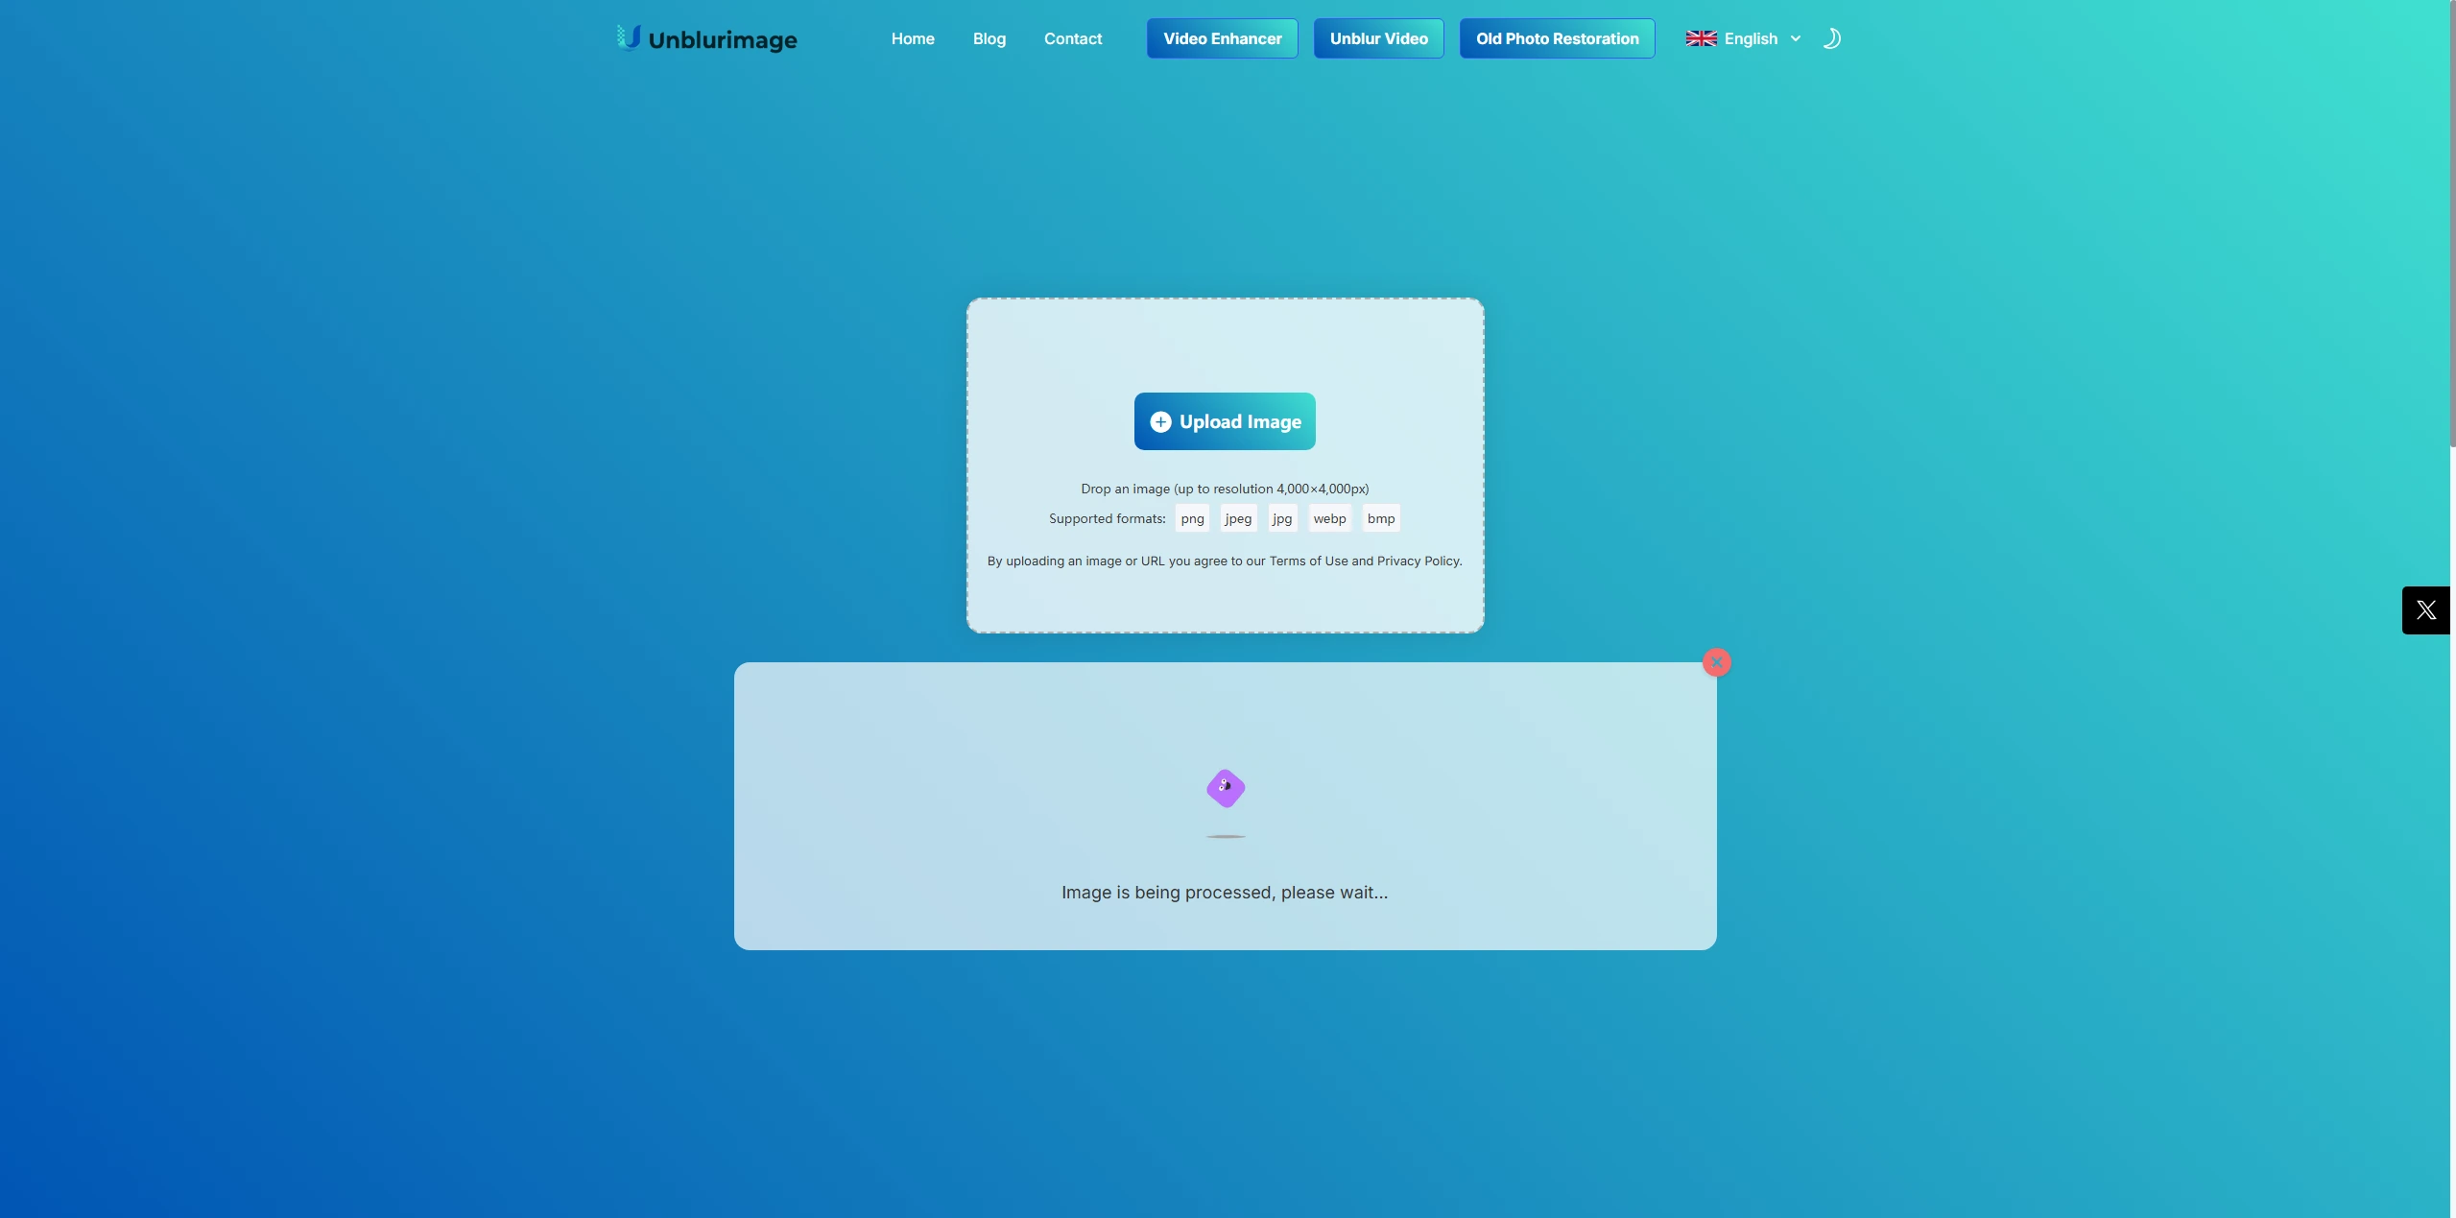Image resolution: width=2456 pixels, height=1218 pixels.
Task: Toggle dark mode with moon icon
Action: pyautogui.click(x=1829, y=37)
